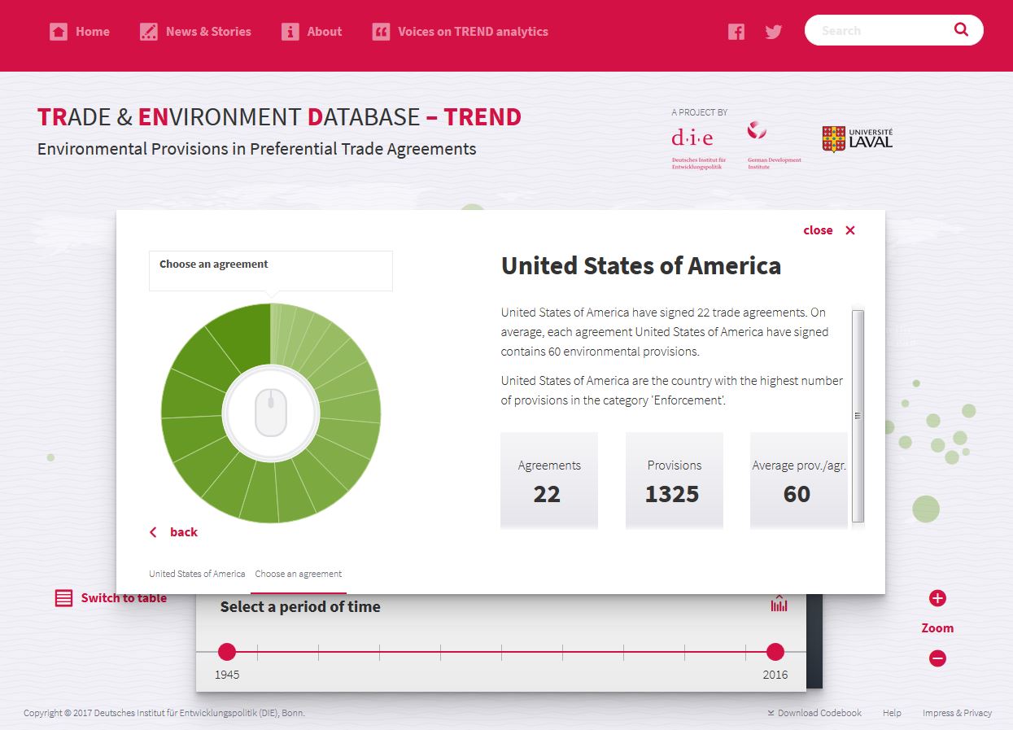Zoom in using the plus icon
Screen dimensions: 1013x730
pos(937,597)
